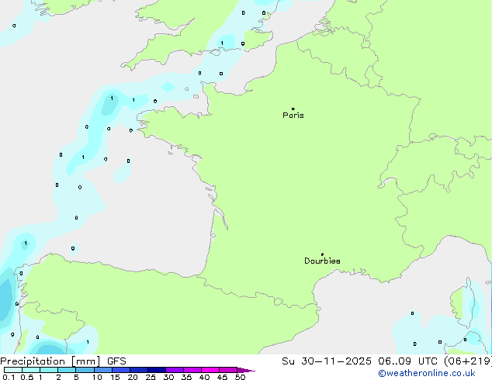Click the '0.1' legend scale label

tap(9, 377)
